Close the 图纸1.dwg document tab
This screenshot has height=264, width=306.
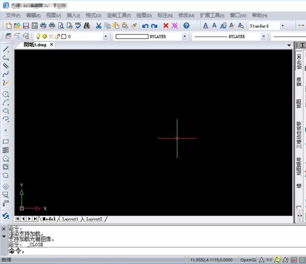pyautogui.click(x=52, y=44)
